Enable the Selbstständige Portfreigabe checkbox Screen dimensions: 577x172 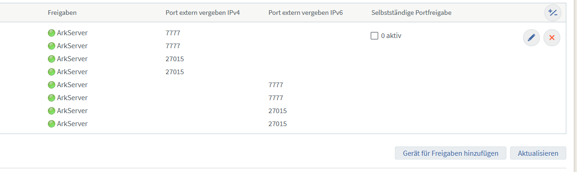374,36
